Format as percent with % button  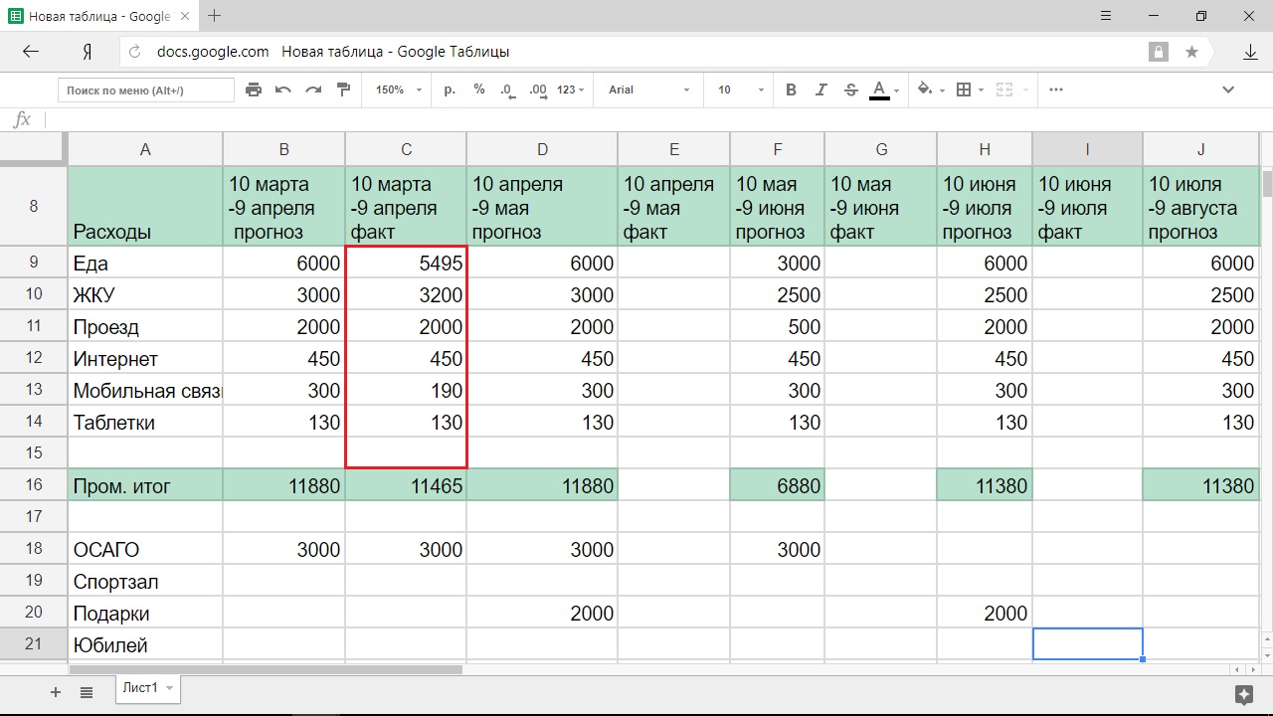coord(479,89)
